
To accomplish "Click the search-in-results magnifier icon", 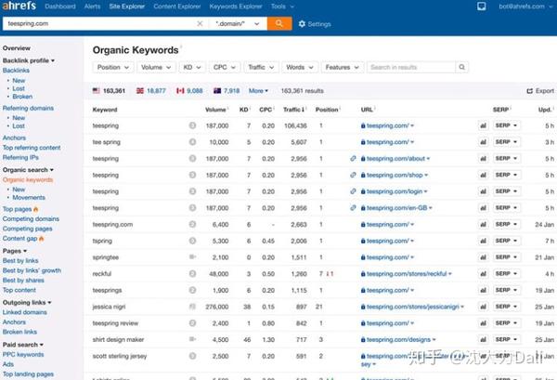I will coord(461,67).
